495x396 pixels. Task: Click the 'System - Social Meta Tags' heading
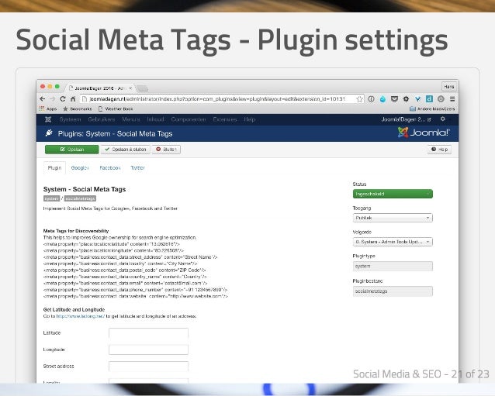pyautogui.click(x=85, y=189)
